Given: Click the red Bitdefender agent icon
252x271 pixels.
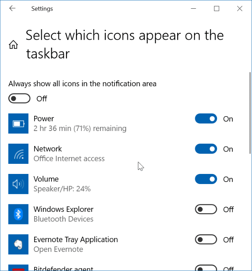Looking at the screenshot, I should [18, 268].
